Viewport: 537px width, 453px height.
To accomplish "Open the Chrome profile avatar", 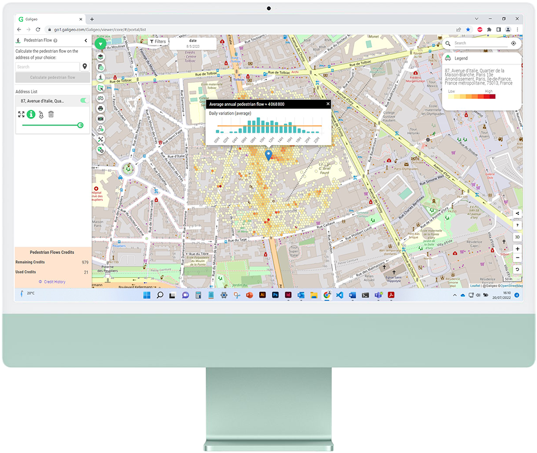I will pos(508,29).
